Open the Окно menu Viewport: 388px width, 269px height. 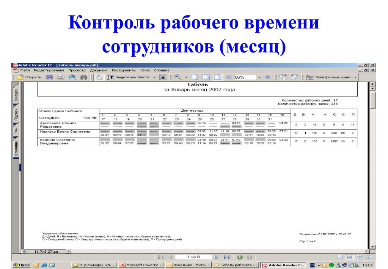coord(145,70)
